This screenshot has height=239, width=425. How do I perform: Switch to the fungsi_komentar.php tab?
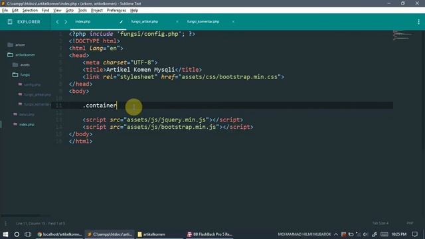[x=203, y=22]
